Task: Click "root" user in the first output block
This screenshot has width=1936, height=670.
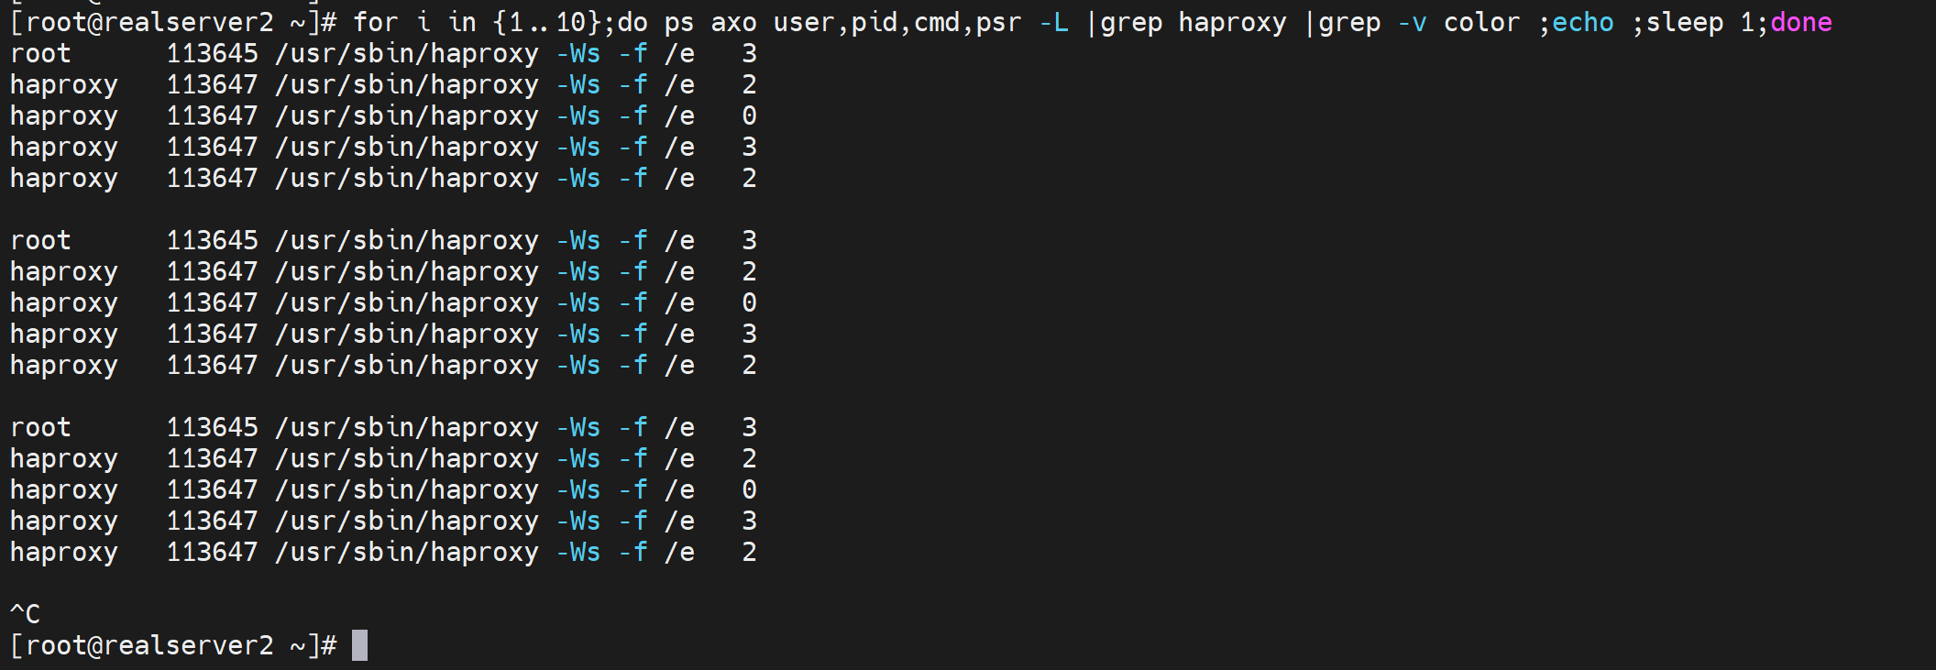Action: coord(40,54)
